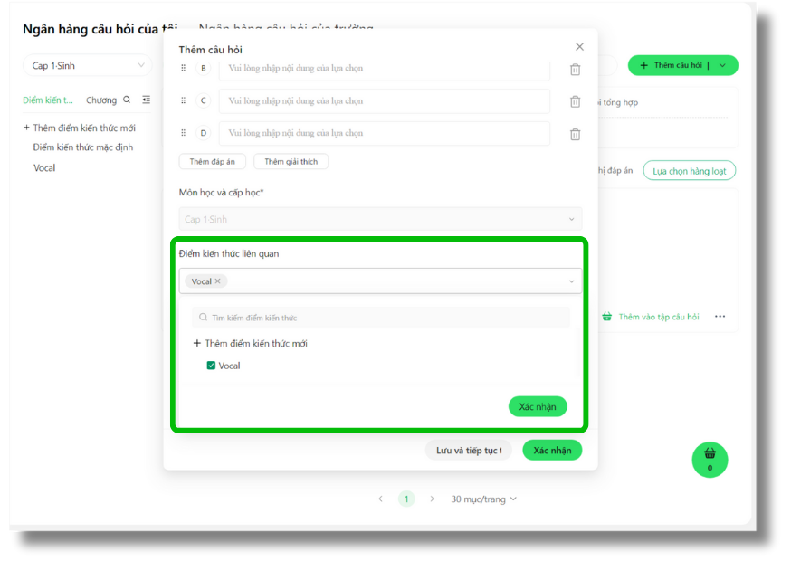This screenshot has width=791, height=561.
Task: Change the 30 mục/trang page size
Action: (484, 499)
